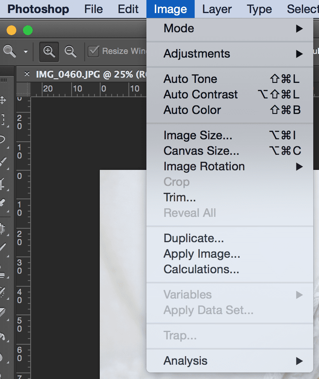Open the tool preset picker arrow
This screenshot has width=319, height=379.
point(26,51)
